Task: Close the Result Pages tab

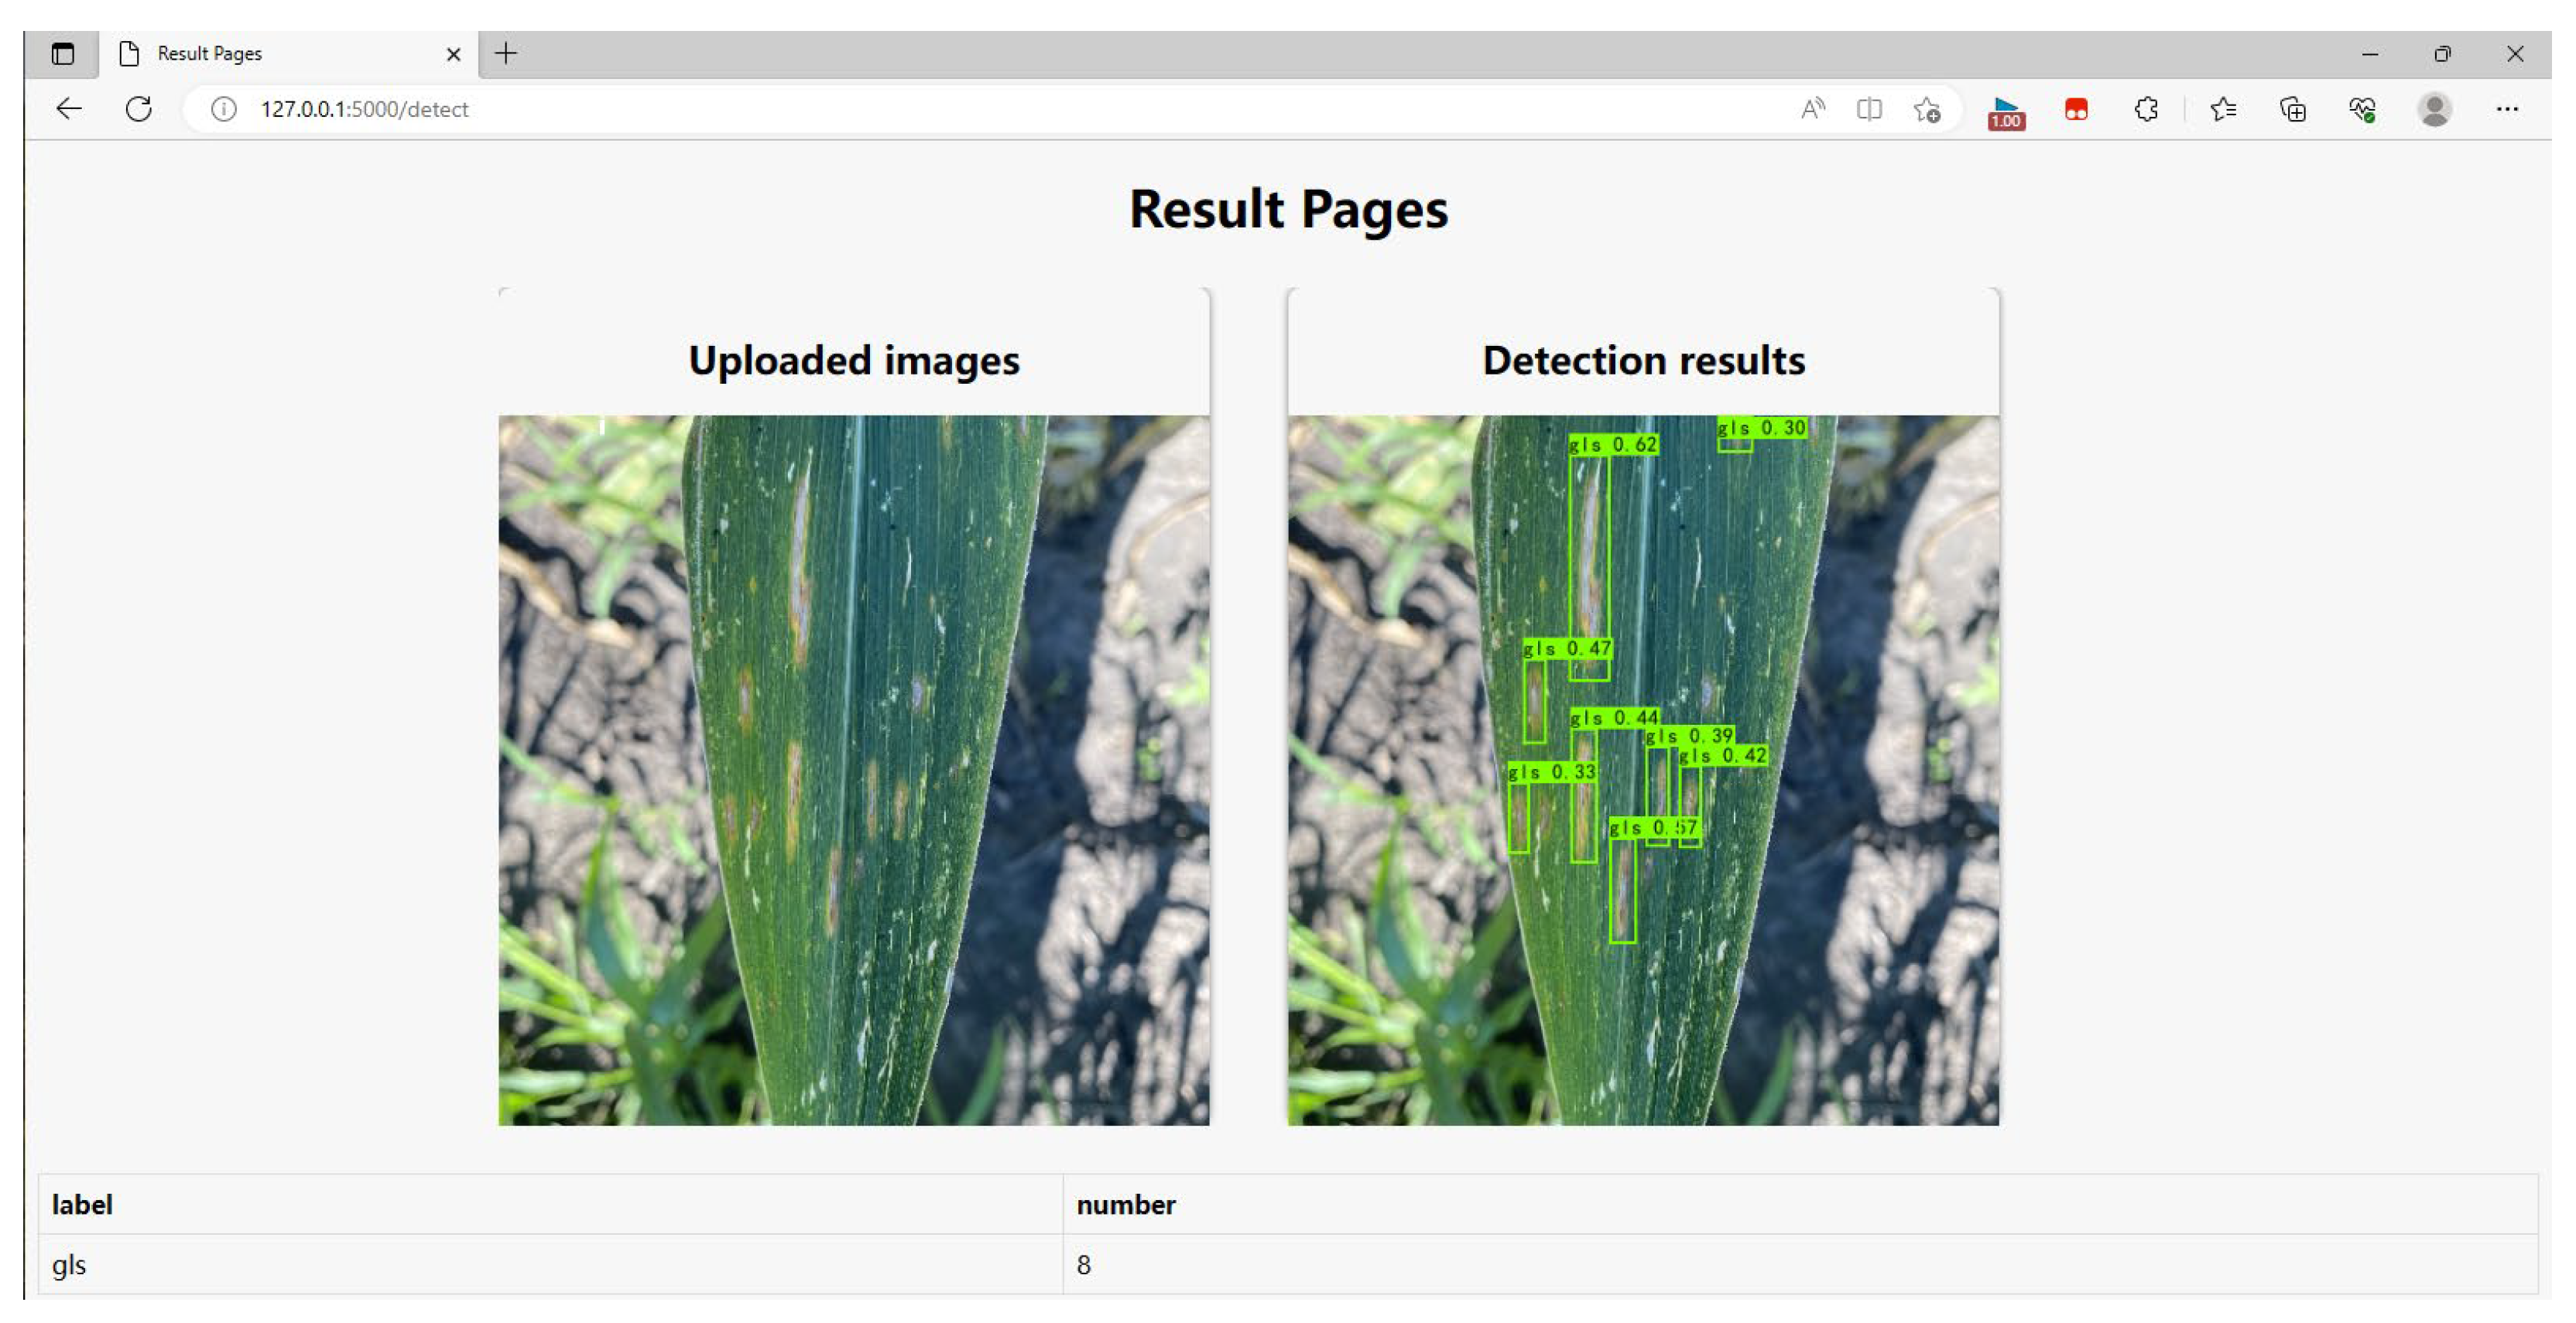Action: [x=453, y=54]
